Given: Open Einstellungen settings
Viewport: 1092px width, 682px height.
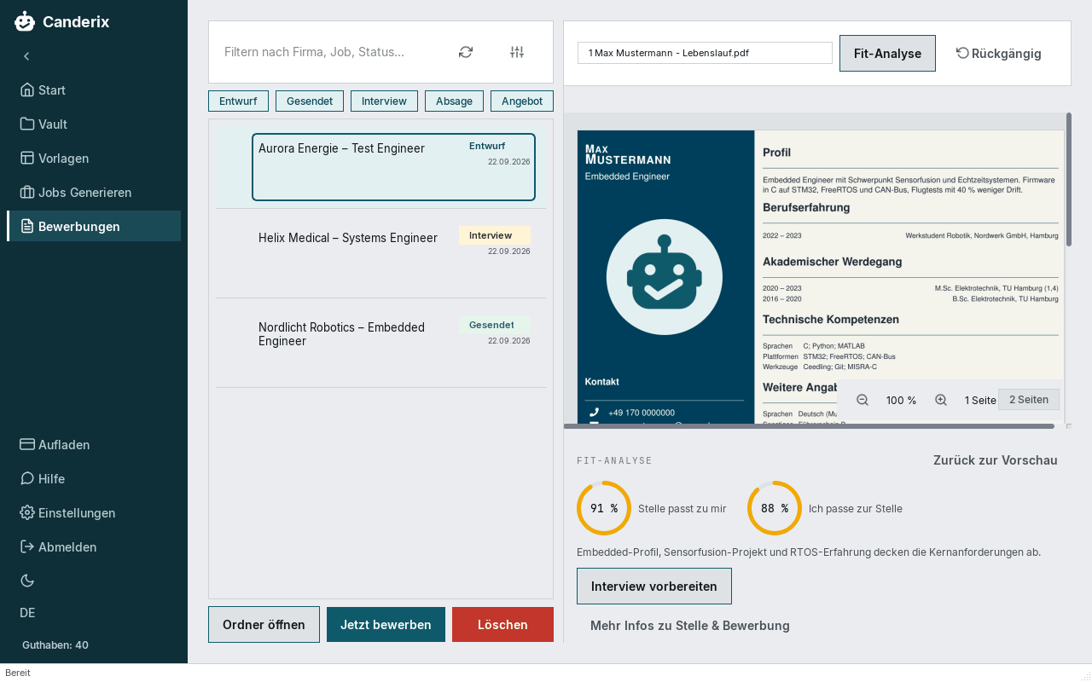Looking at the screenshot, I should pyautogui.click(x=94, y=512).
